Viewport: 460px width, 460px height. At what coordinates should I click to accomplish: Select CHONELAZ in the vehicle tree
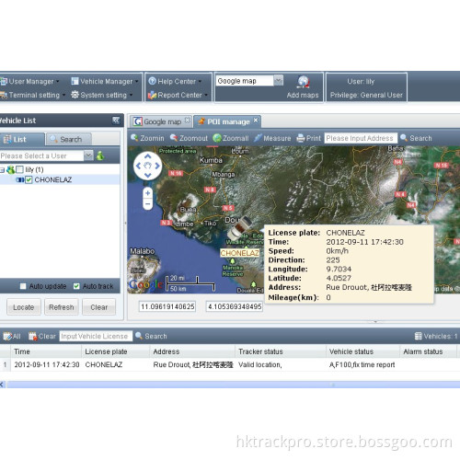click(x=53, y=179)
